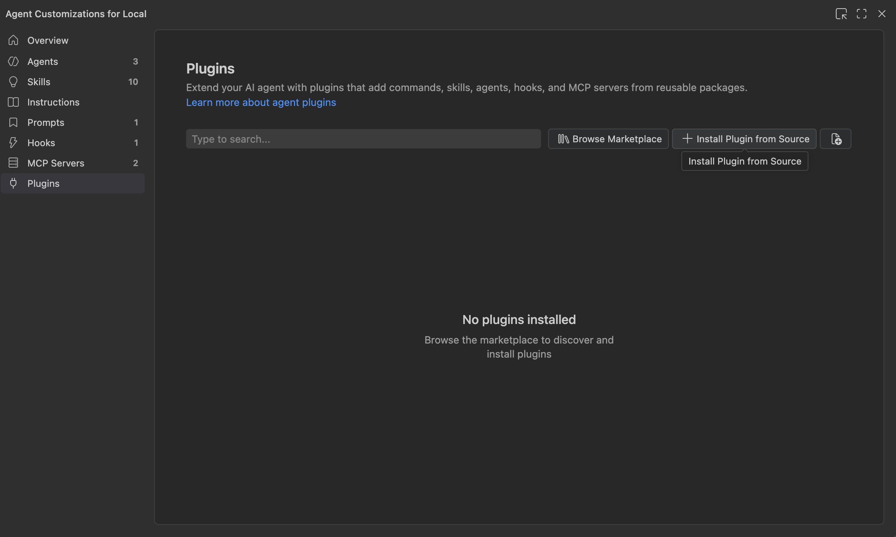Close the Agent Customizations dialog
The image size is (896, 537).
882,14
